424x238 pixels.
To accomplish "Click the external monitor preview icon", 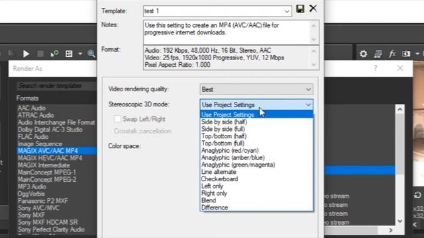I will (x=378, y=54).
